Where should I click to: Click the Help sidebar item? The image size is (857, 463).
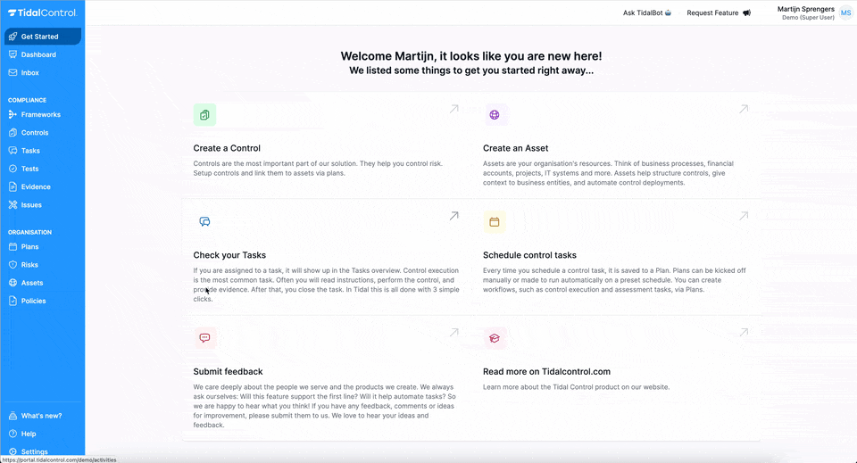point(29,434)
